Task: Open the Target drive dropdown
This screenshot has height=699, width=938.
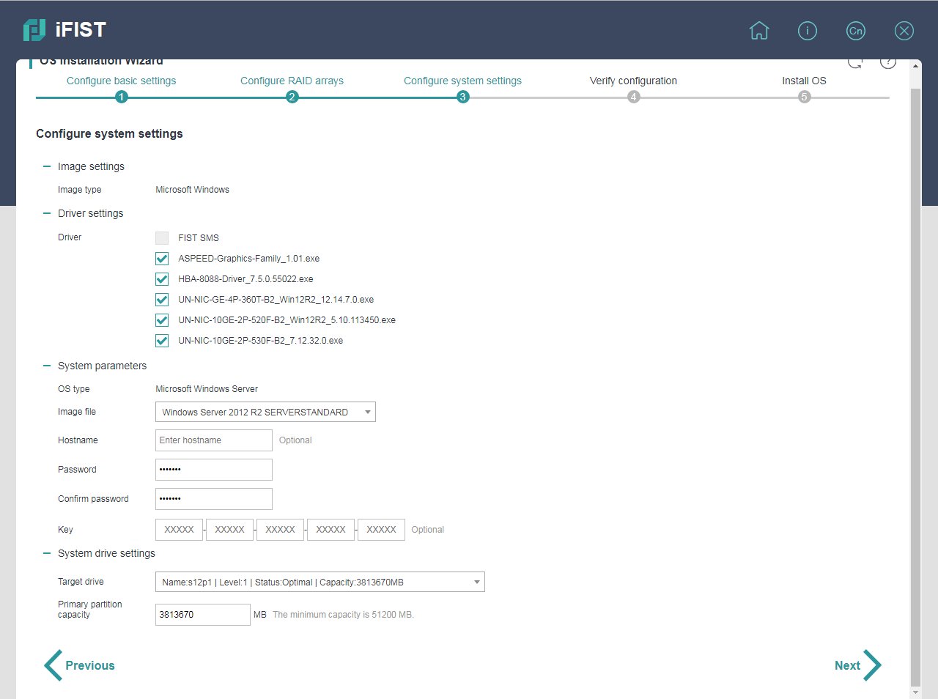Action: (x=320, y=582)
